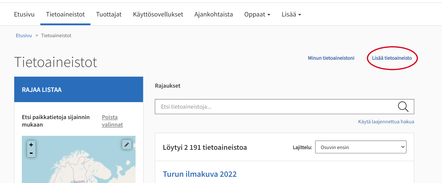Zoom out the map with minus button

(x=31, y=153)
